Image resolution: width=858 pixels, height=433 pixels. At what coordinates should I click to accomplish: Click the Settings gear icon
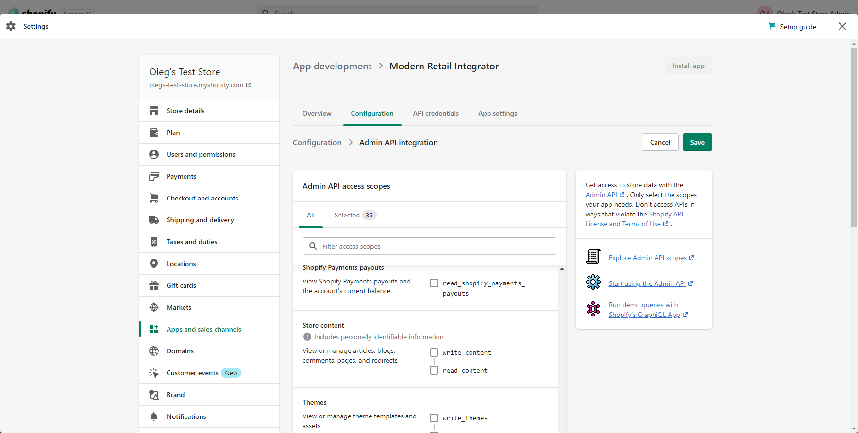click(11, 26)
